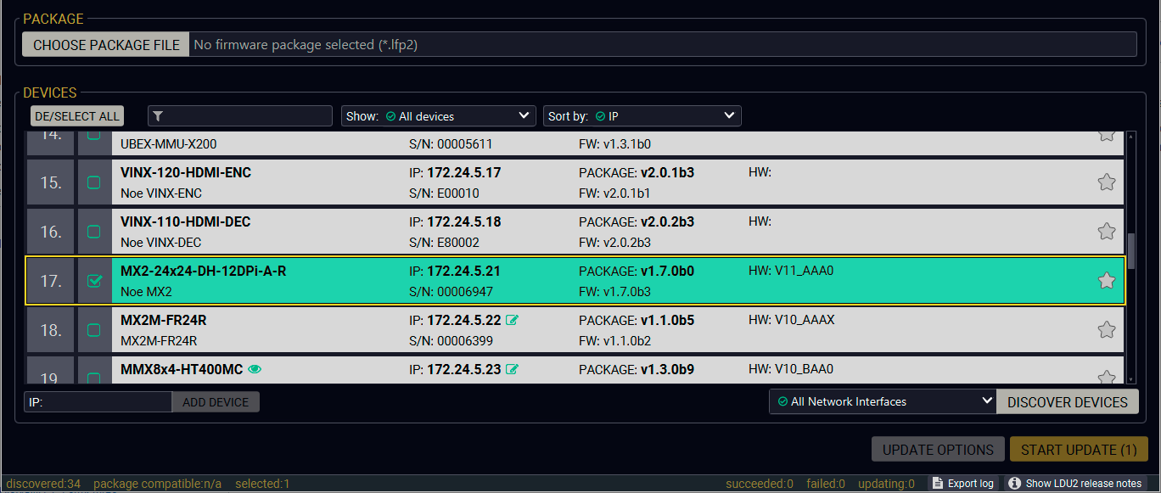Click IP 172.24.5.17 text
This screenshot has width=1161, height=493.
pyautogui.click(x=455, y=172)
